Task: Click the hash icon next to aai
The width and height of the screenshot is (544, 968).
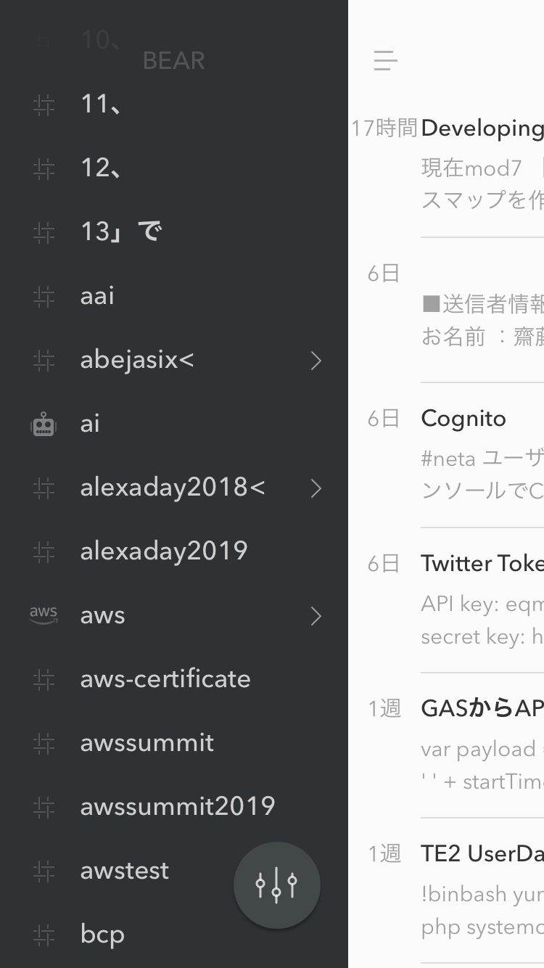Action: pyautogui.click(x=44, y=297)
